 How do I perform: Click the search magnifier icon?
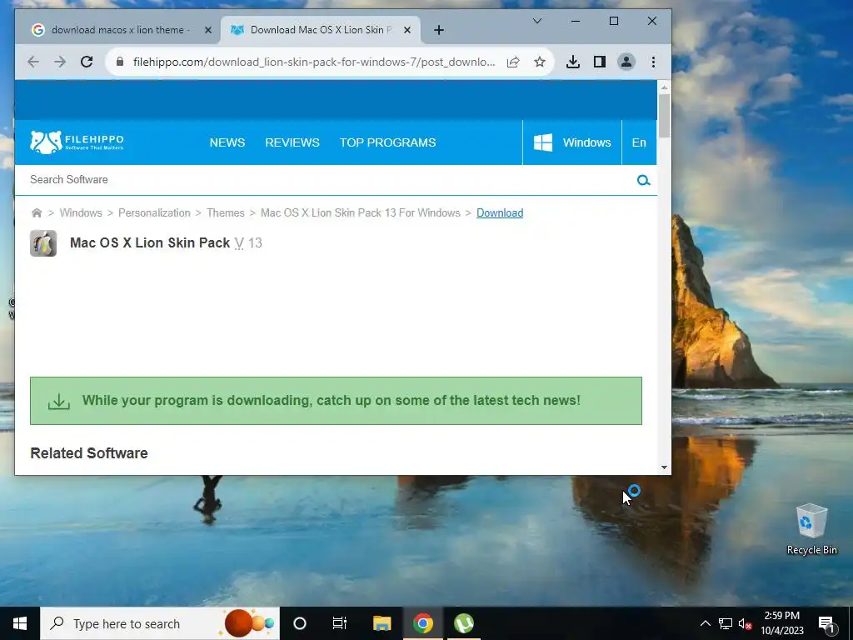click(644, 180)
